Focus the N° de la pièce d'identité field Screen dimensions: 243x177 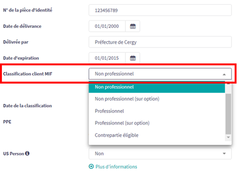[x=160, y=10]
